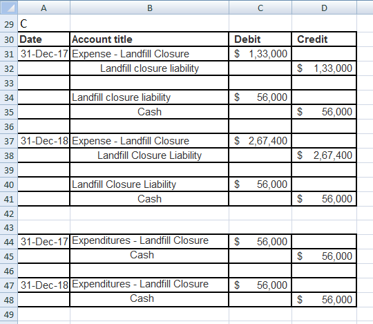Select Cash cell in row 35
Screen dimensions: 373x324
(x=149, y=112)
